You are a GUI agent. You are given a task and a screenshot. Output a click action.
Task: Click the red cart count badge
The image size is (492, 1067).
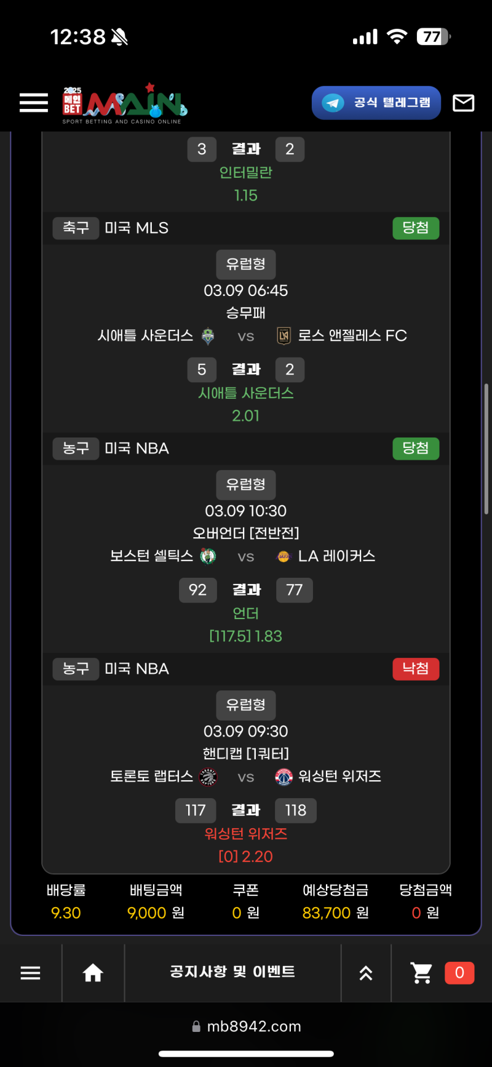(x=459, y=973)
